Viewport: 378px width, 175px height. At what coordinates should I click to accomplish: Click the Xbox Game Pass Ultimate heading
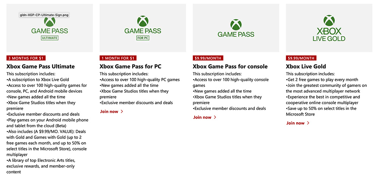click(x=40, y=66)
